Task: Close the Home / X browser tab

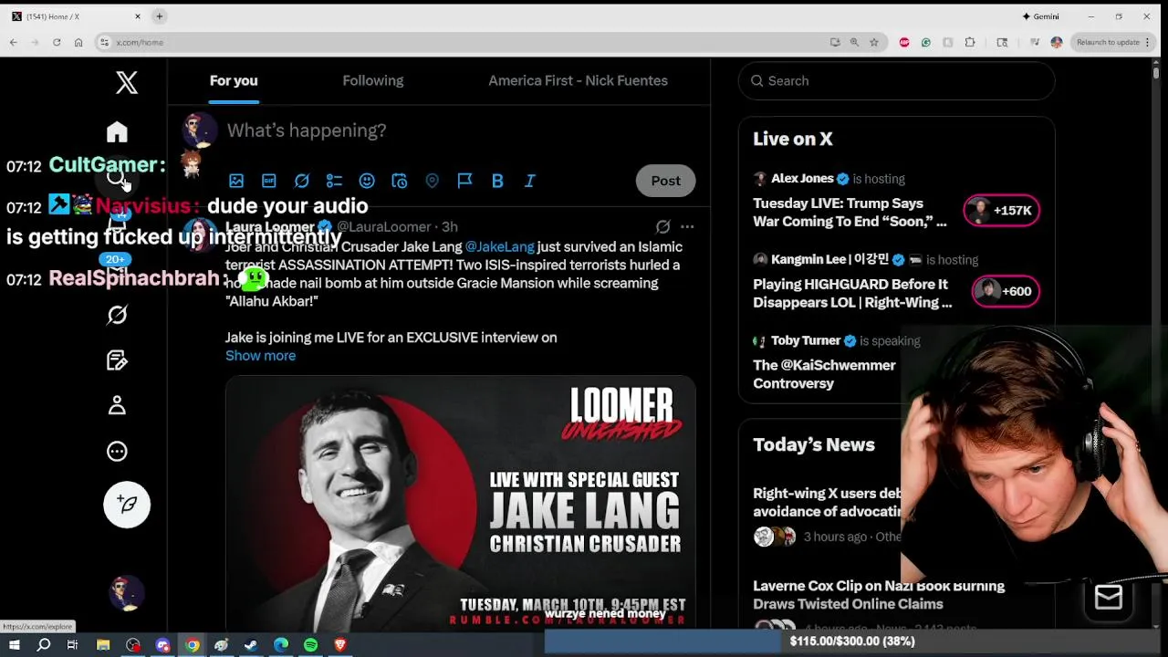Action: coord(138,16)
